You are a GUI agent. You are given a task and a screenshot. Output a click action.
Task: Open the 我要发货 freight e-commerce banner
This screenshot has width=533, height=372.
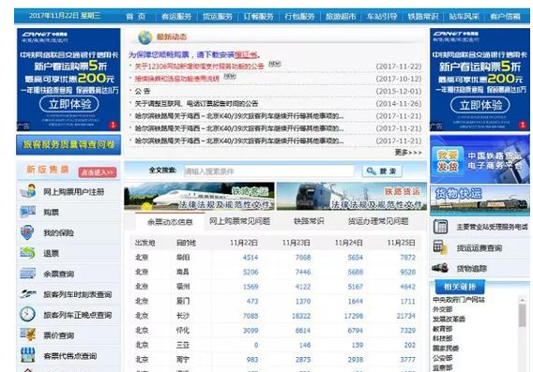coord(480,159)
